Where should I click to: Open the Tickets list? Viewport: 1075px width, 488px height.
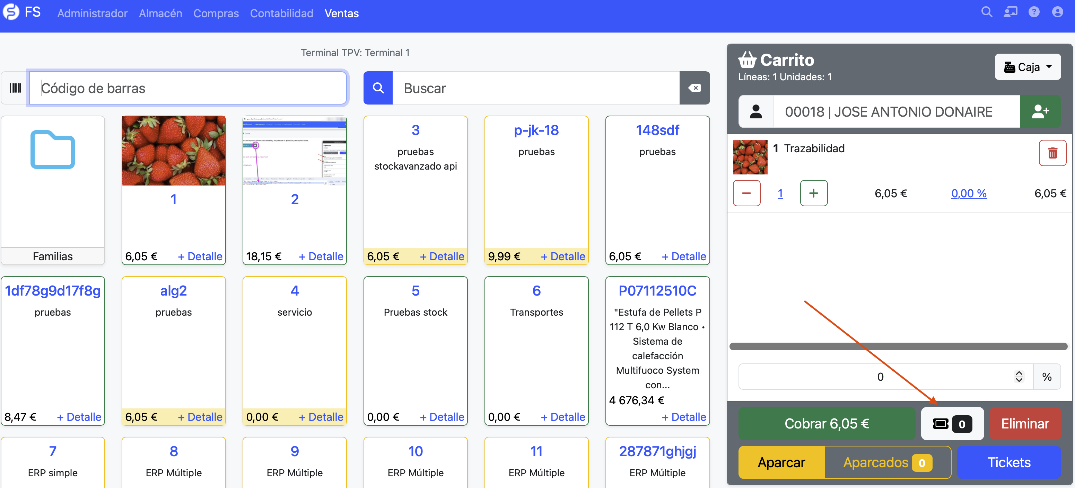1009,463
